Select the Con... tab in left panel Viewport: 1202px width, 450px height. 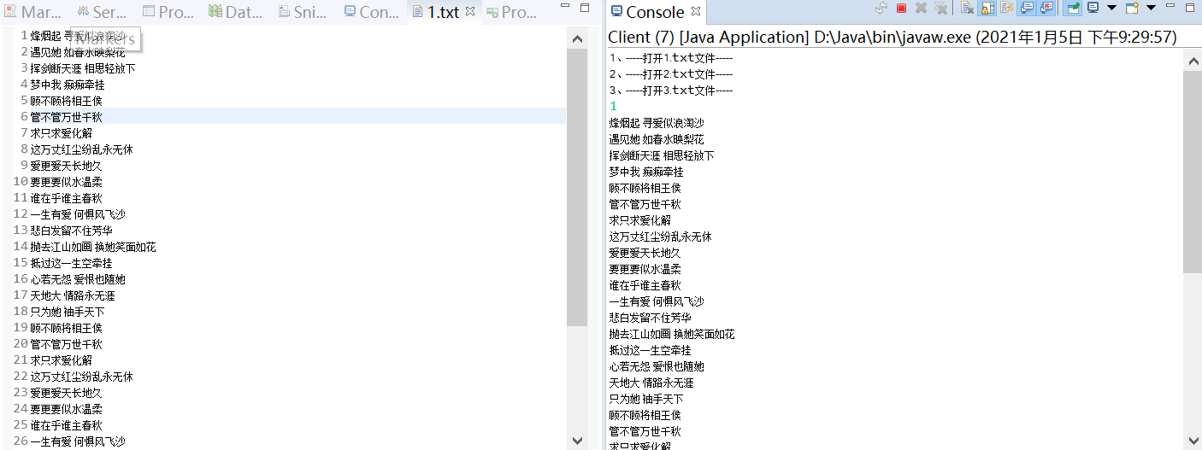pyautogui.click(x=371, y=12)
